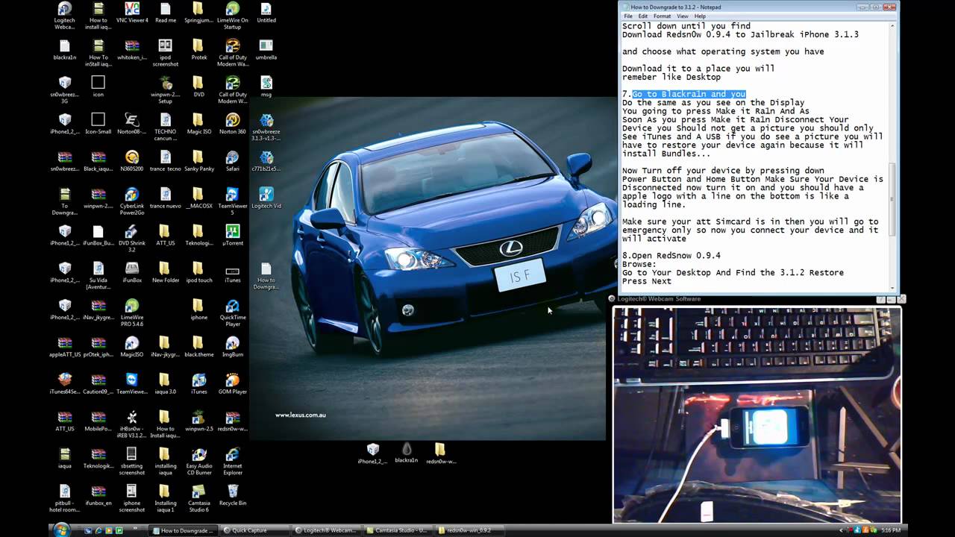Click the ipod touch folder icon
Viewport: 955px width, 537px height.
click(x=198, y=272)
